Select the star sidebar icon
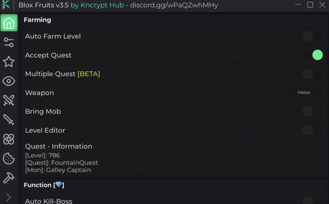This screenshot has width=329, height=204. (9, 62)
